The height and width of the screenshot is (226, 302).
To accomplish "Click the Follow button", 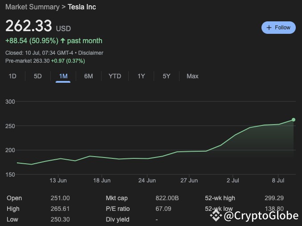I will [x=278, y=28].
